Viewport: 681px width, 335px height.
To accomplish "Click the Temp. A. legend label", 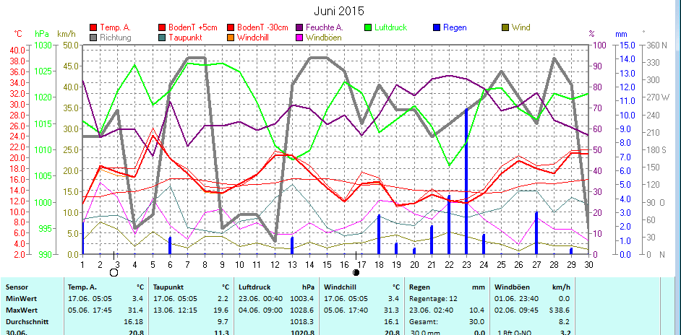I will point(116,27).
